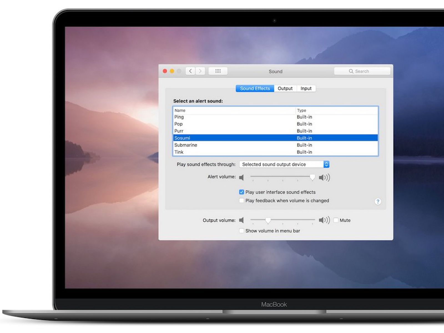Disable Play user interface sound effects
444x333 pixels.
pyautogui.click(x=242, y=192)
